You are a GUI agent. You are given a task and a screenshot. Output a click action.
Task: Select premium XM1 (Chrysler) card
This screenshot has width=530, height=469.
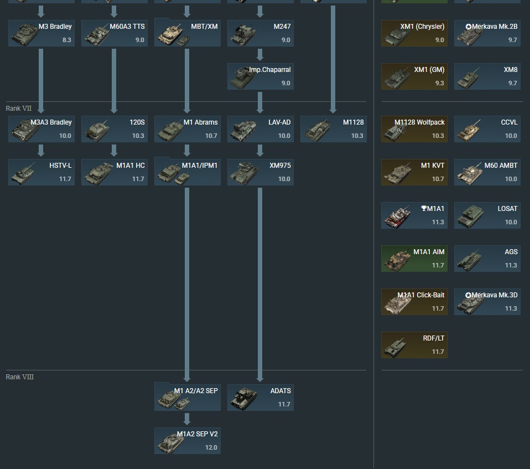pos(414,33)
